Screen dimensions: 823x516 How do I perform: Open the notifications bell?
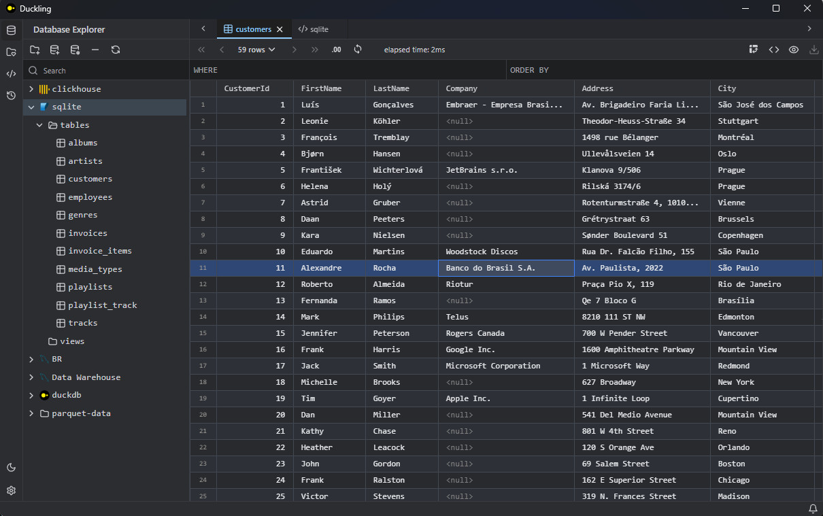pos(813,509)
